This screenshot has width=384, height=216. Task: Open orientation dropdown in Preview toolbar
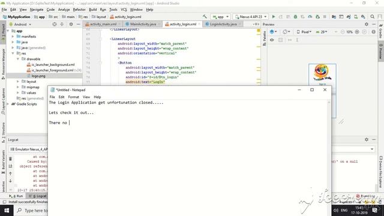tap(286, 32)
